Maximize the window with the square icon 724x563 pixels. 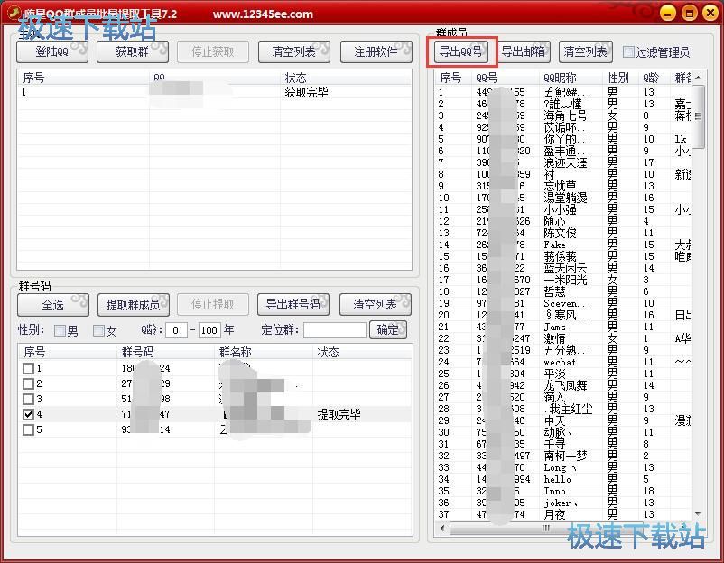pos(690,13)
